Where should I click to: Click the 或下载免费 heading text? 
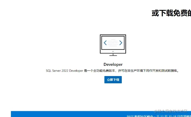point(171,13)
